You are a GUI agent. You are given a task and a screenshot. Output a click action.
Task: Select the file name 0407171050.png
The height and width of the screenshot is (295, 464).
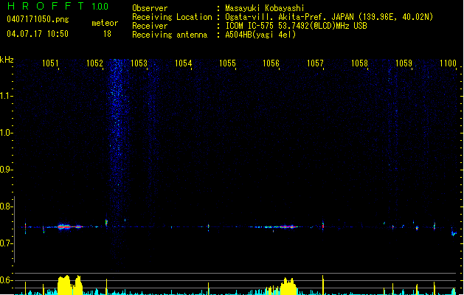click(x=38, y=19)
